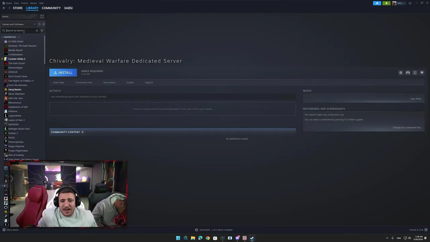Open notifications bell button
This screenshot has width=430, height=242.
point(386,3)
